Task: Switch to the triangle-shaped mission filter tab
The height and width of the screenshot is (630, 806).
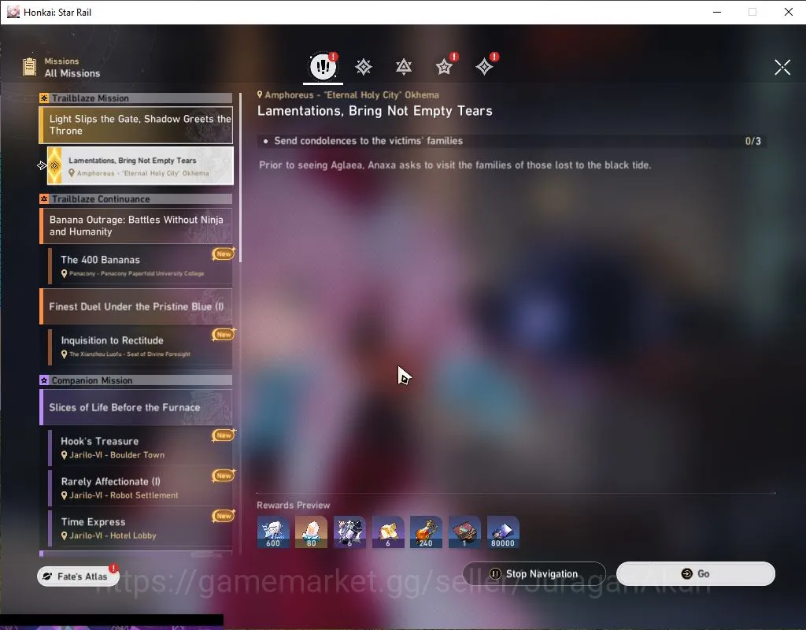Action: coord(404,67)
